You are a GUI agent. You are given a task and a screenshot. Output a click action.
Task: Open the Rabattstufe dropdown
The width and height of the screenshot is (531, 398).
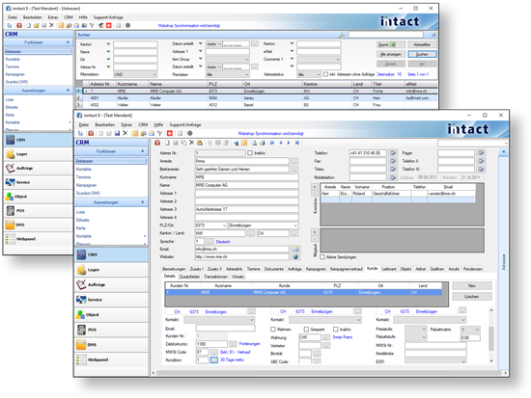[x=424, y=337]
